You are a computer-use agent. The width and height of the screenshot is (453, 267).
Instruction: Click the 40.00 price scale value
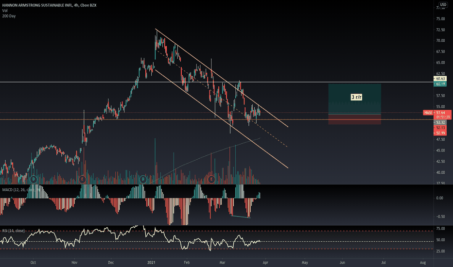click(x=440, y=172)
